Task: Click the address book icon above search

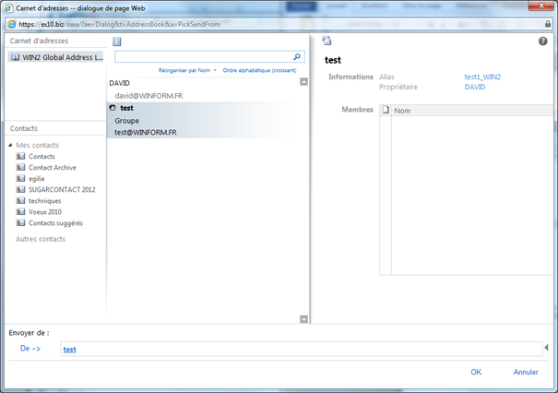Action: coord(117,42)
